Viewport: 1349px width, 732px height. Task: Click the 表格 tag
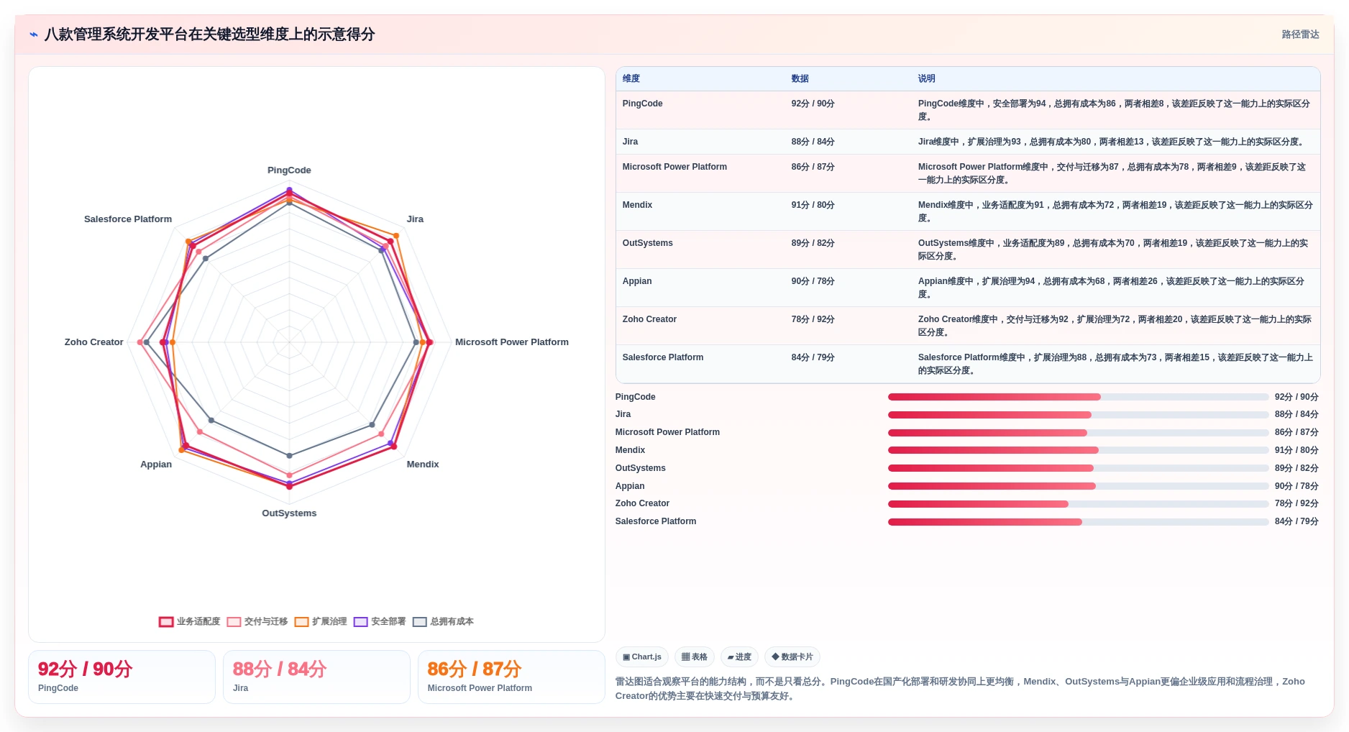[695, 657]
